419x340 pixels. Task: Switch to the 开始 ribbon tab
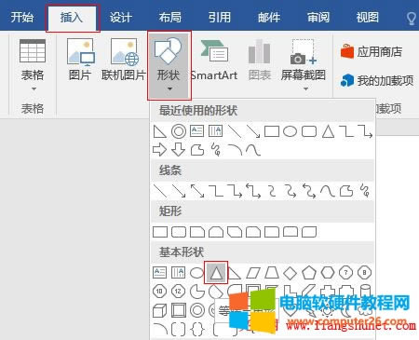click(x=21, y=17)
